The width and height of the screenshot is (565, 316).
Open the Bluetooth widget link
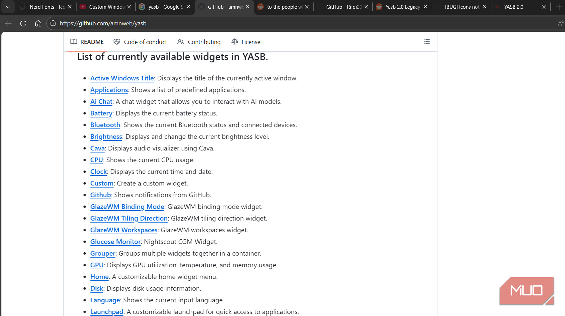pyautogui.click(x=105, y=125)
